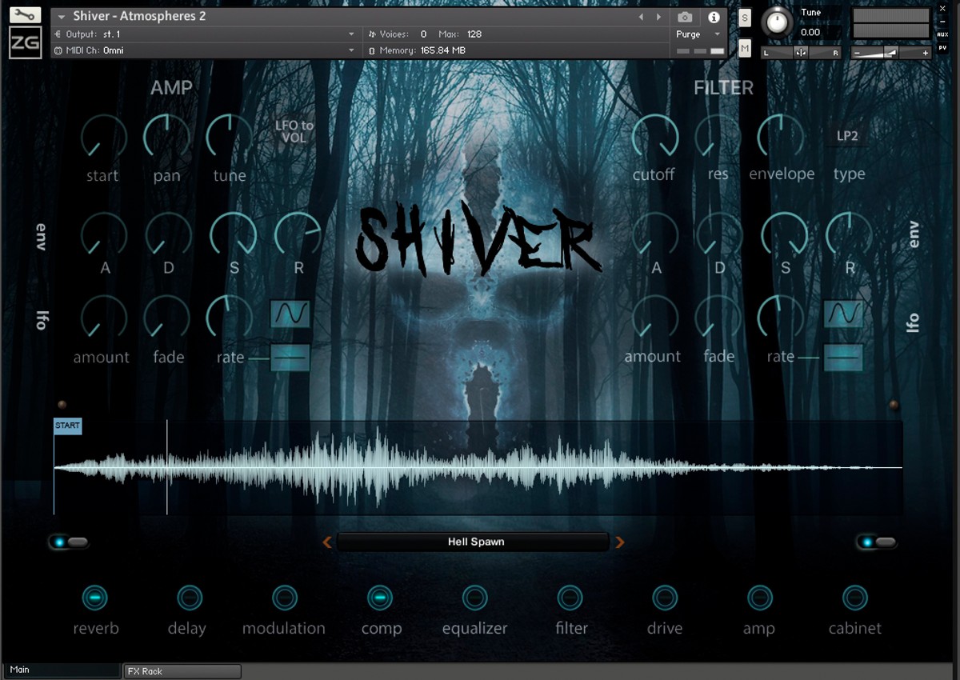Switch to the Main tab
Screen dimensions: 960x680
click(x=61, y=670)
